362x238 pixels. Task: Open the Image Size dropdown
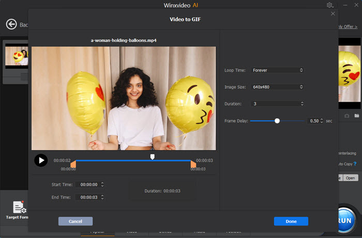point(277,87)
